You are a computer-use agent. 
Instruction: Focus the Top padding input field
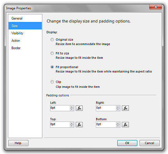pos(60,125)
